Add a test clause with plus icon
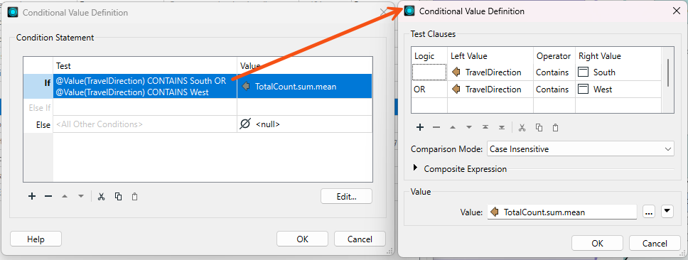Image resolution: width=688 pixels, height=260 pixels. tap(420, 128)
